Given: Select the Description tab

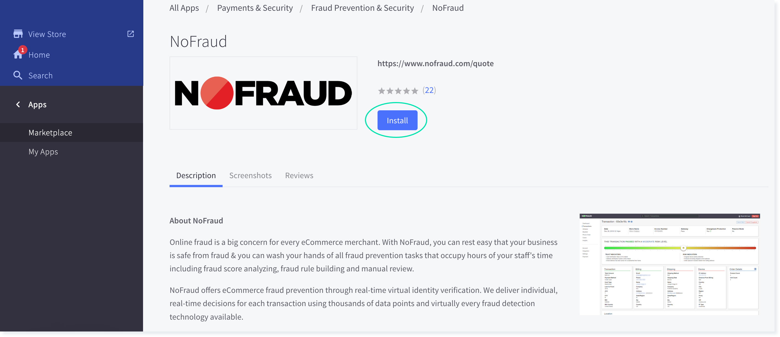Looking at the screenshot, I should [196, 175].
